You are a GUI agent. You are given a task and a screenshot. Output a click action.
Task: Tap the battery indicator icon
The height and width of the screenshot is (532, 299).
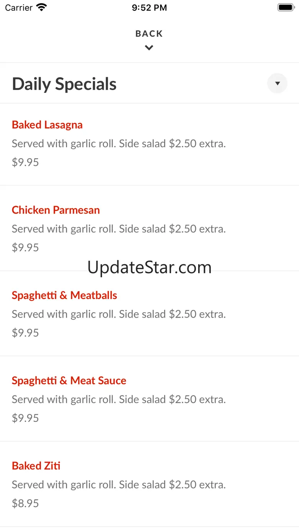(286, 7)
